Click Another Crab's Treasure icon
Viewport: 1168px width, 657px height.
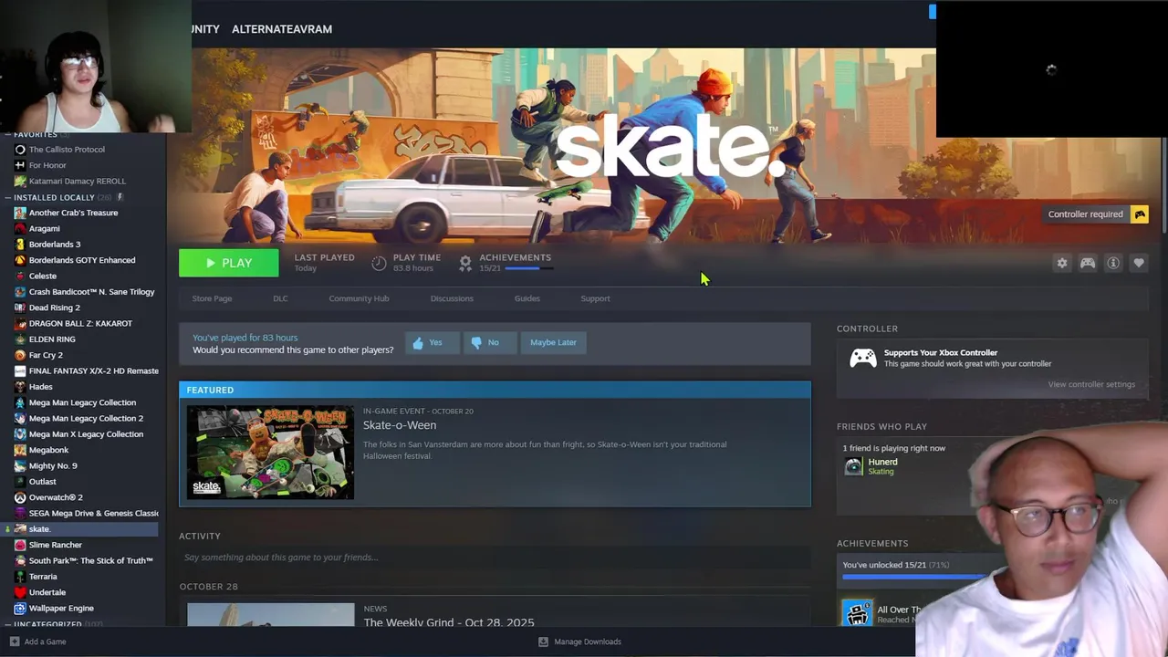point(20,213)
